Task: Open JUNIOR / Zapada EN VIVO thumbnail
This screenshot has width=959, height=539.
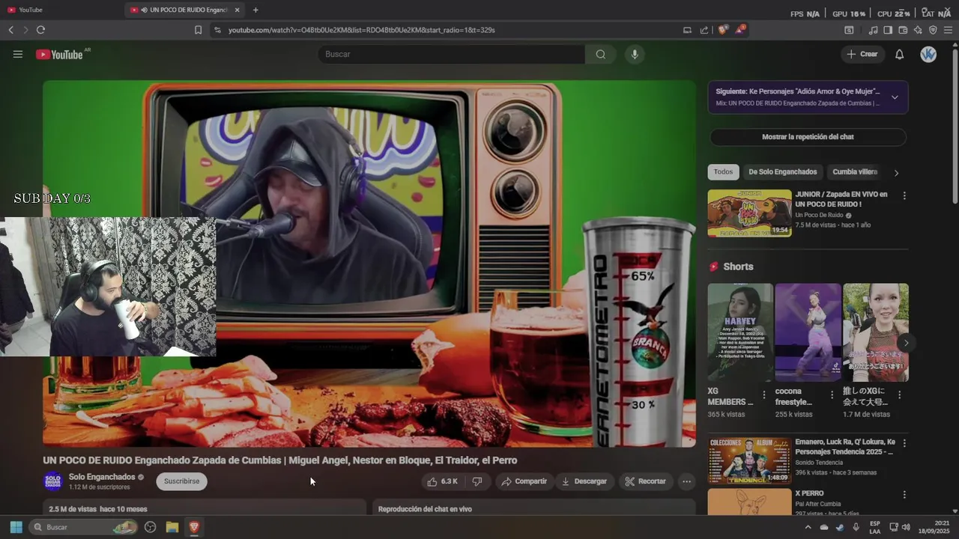Action: click(x=749, y=213)
